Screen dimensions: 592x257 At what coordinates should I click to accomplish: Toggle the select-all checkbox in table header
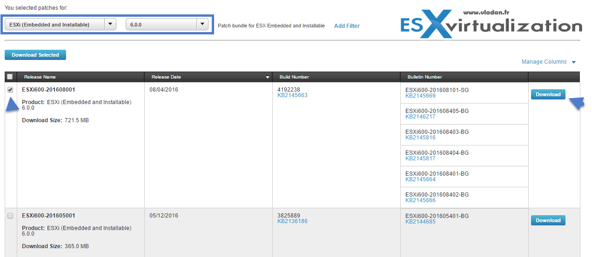point(10,77)
